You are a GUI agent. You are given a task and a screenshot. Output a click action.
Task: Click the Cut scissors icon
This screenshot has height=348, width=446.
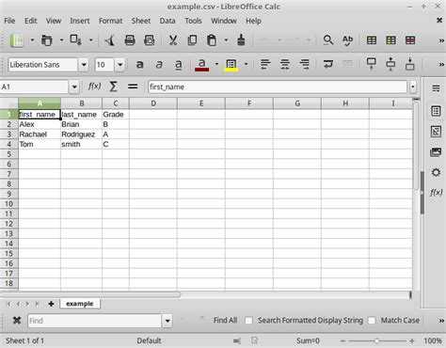(173, 40)
